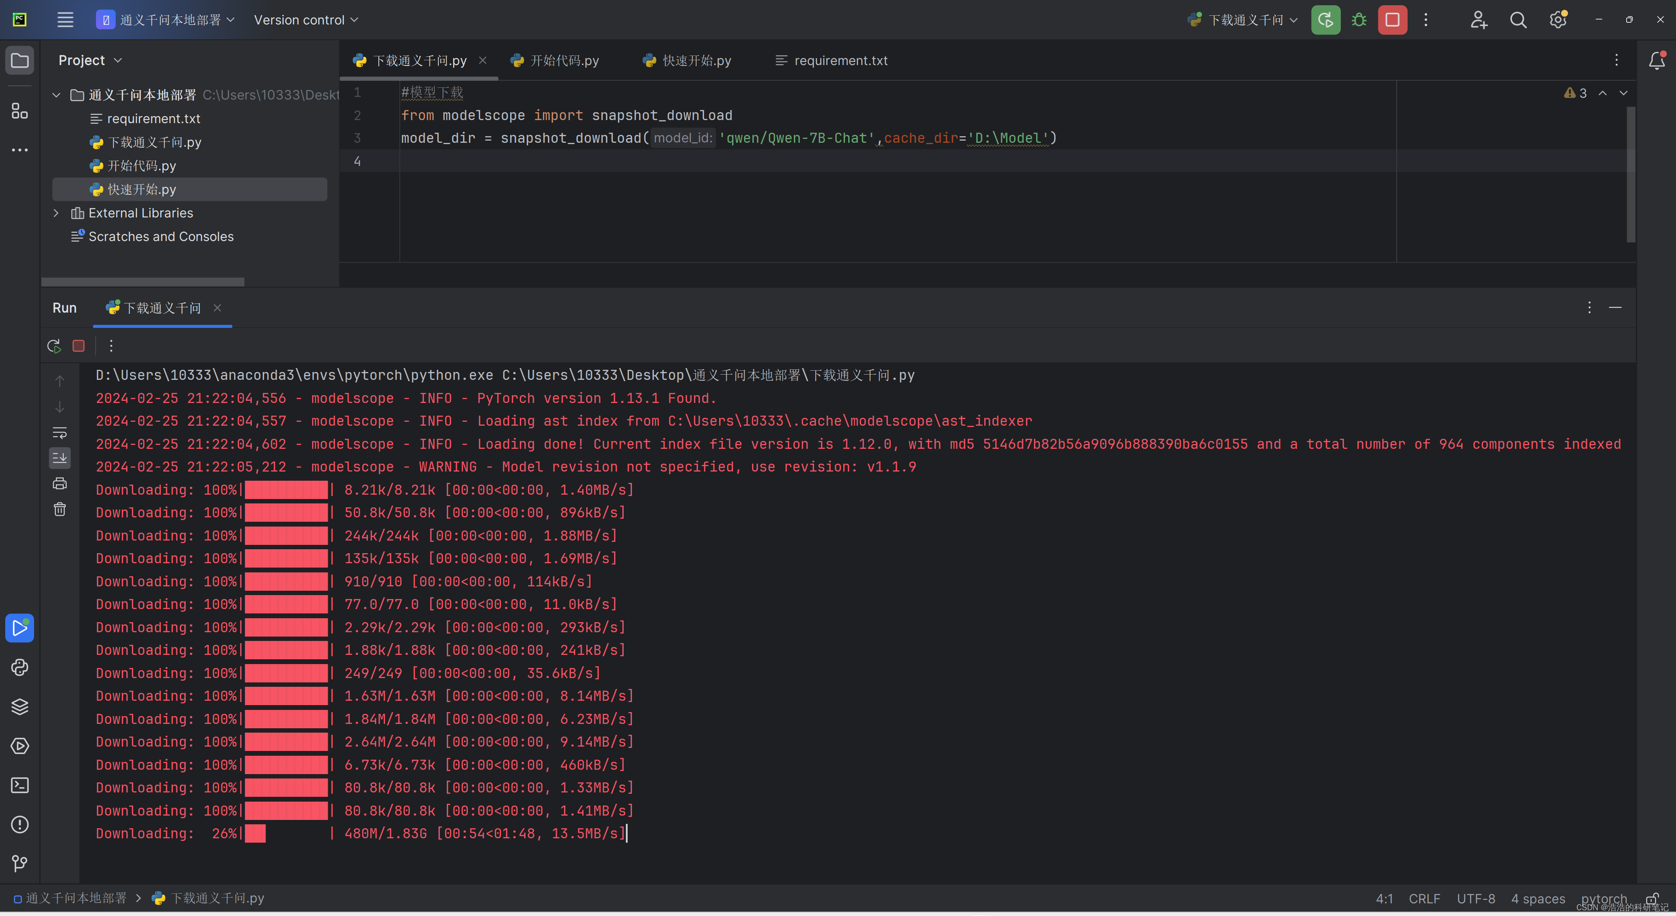Image resolution: width=1676 pixels, height=916 pixels.
Task: Toggle scroll to end of console
Action: click(x=60, y=458)
